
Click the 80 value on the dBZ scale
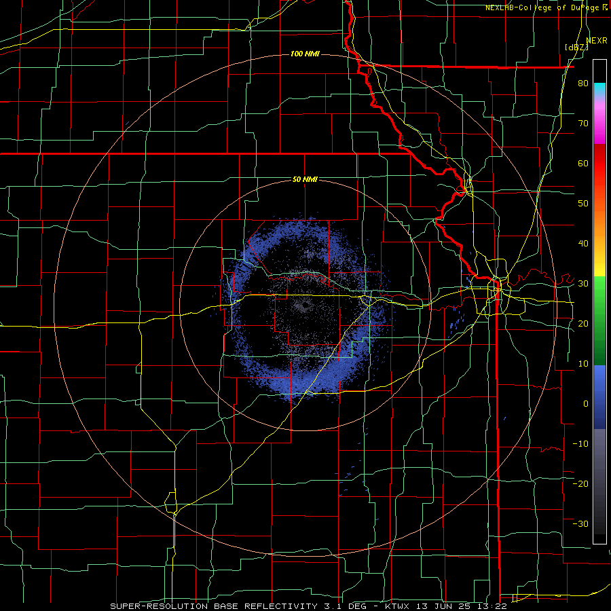[583, 84]
